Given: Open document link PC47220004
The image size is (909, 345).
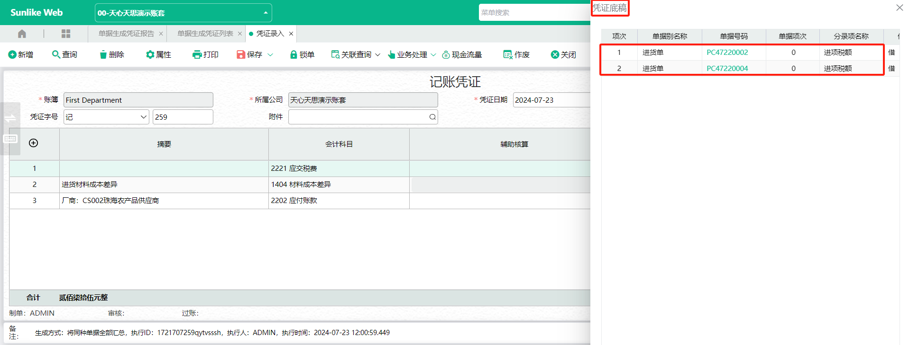Looking at the screenshot, I should tap(727, 69).
